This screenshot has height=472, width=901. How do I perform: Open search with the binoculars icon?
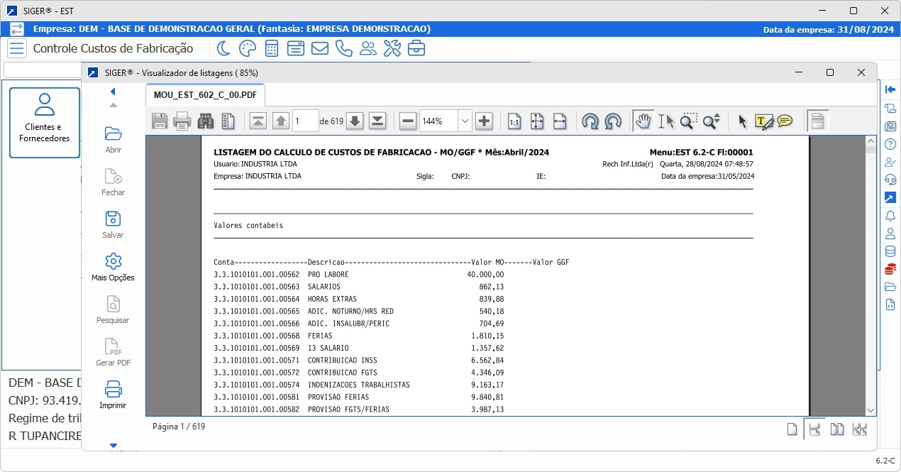(204, 121)
